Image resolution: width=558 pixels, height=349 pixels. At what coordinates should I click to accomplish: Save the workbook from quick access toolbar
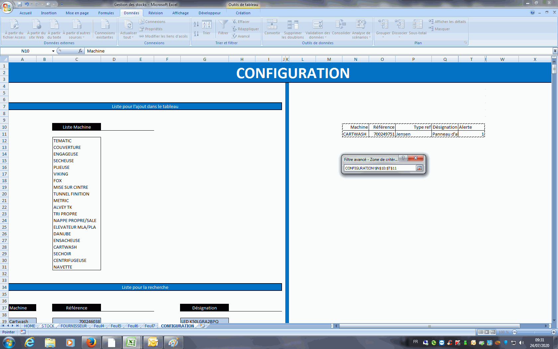[x=20, y=4]
